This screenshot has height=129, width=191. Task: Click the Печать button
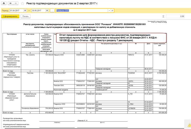tap(25, 16)
